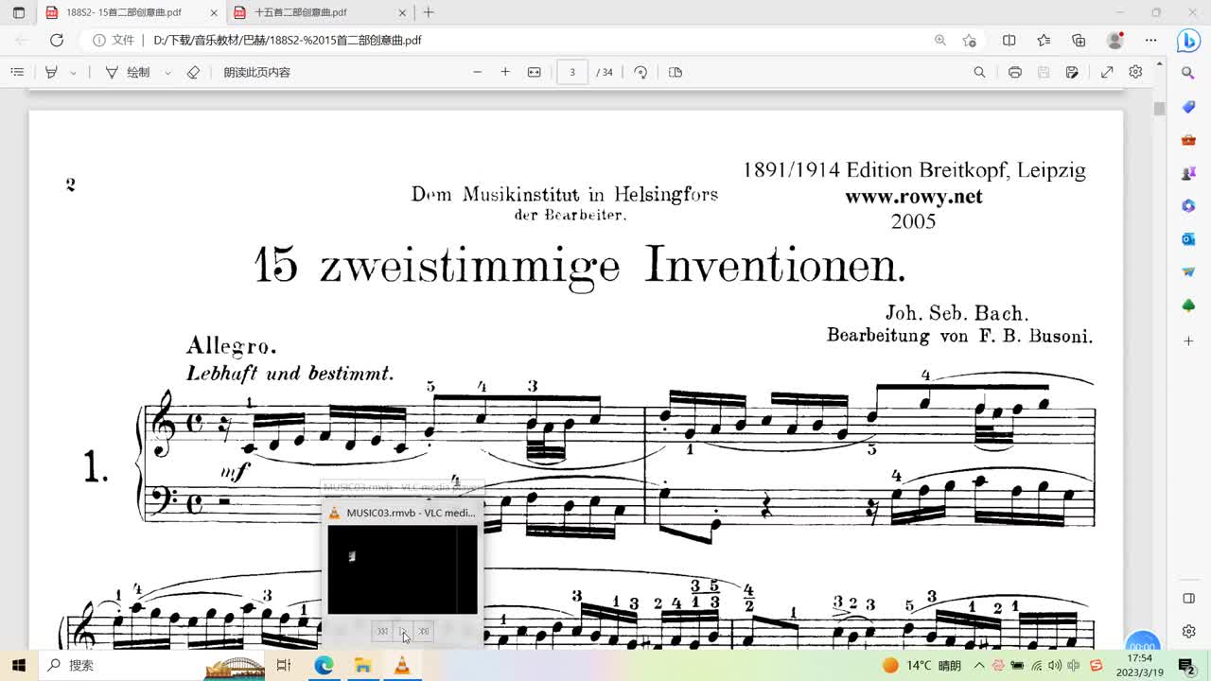This screenshot has height=681, width=1211.
Task: Click the PDF vertical scrollbar thumb
Action: (x=1159, y=109)
